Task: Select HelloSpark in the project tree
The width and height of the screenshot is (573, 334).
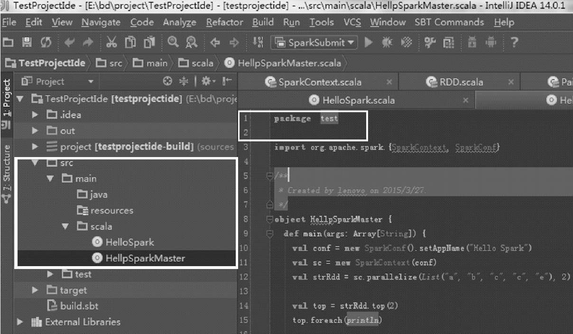Action: click(124, 242)
